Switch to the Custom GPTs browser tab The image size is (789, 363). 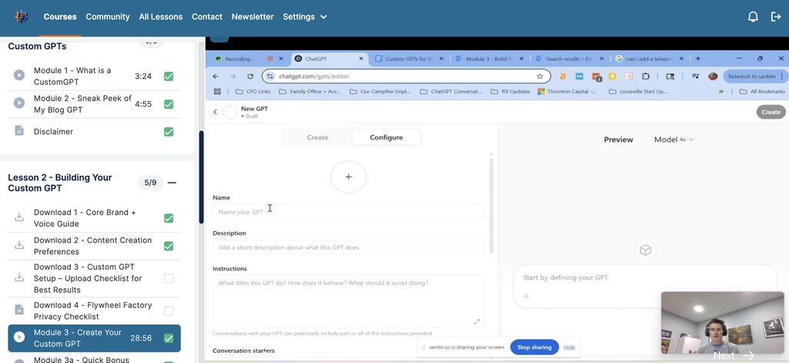click(x=408, y=59)
